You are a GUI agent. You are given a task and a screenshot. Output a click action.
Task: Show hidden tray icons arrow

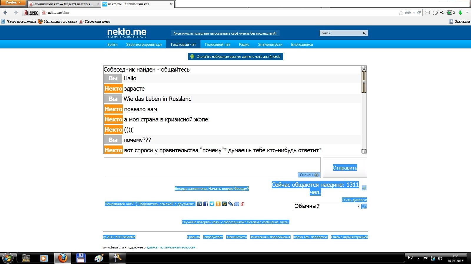(418, 258)
